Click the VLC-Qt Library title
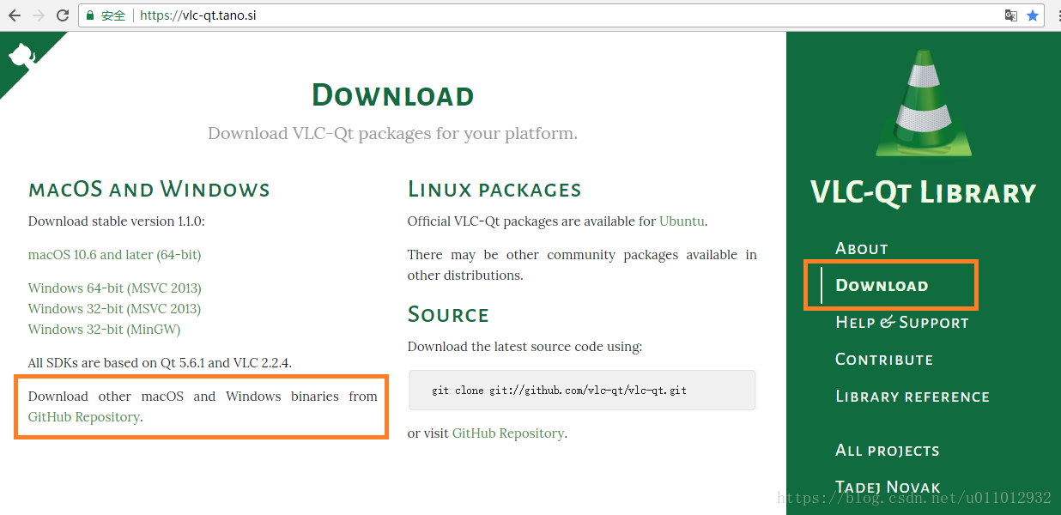The height and width of the screenshot is (515, 1061). [x=924, y=193]
